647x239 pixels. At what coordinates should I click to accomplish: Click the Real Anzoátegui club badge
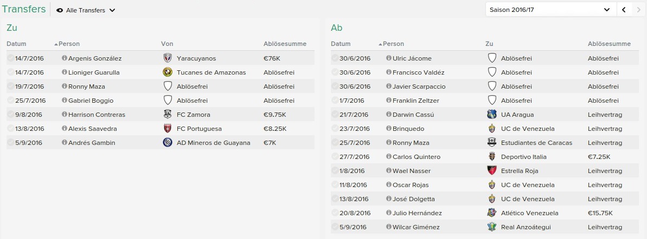492,227
